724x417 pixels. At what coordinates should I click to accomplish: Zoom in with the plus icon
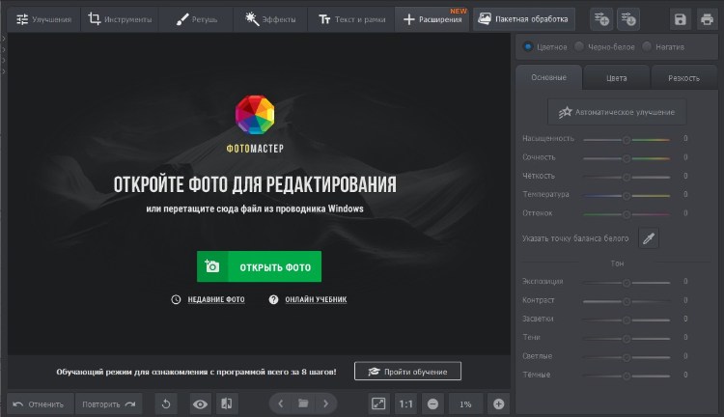point(499,403)
